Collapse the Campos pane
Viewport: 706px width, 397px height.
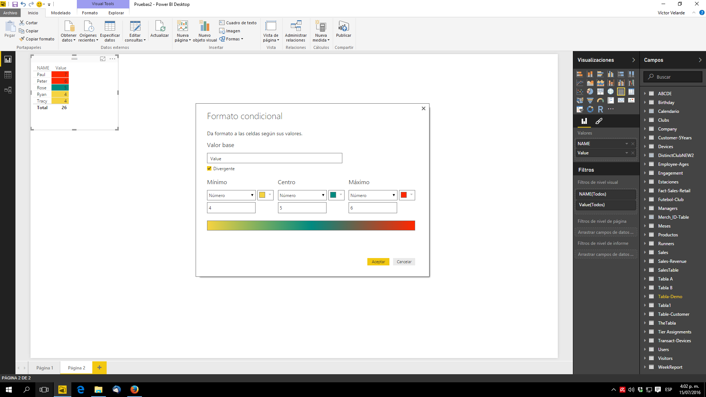tap(700, 60)
